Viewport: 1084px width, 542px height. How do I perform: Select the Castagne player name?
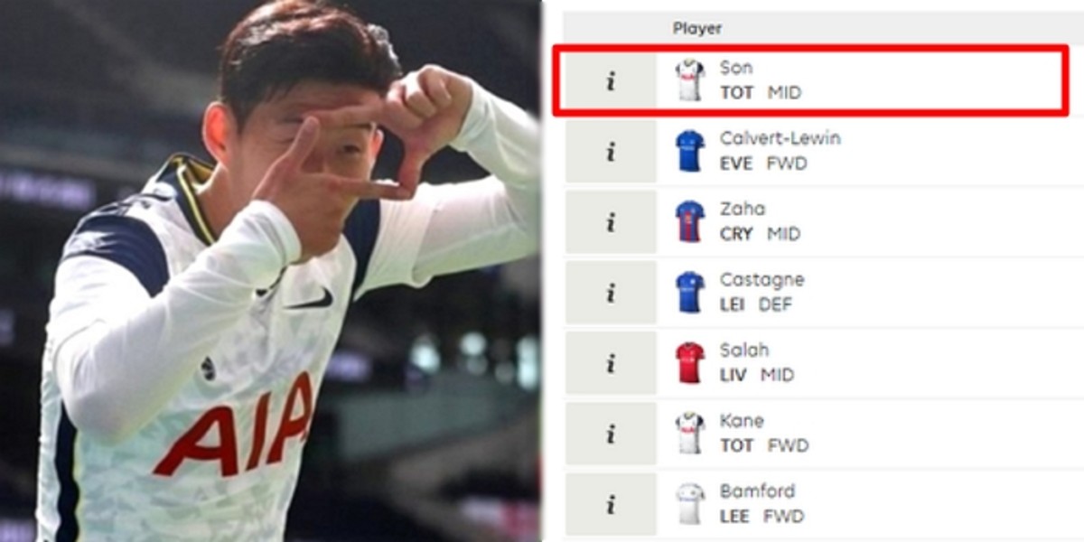[x=762, y=279]
